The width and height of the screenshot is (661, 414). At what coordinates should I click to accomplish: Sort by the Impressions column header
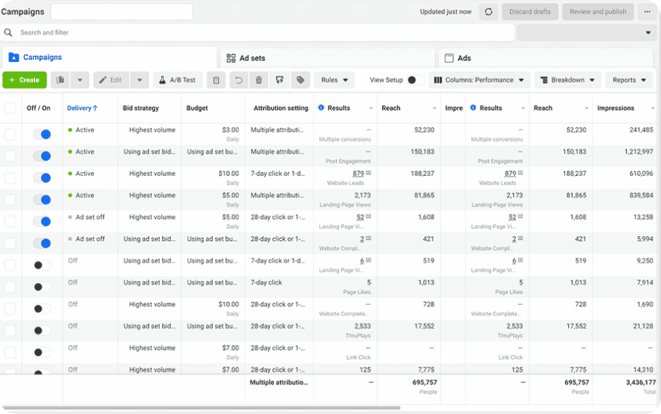pos(615,108)
